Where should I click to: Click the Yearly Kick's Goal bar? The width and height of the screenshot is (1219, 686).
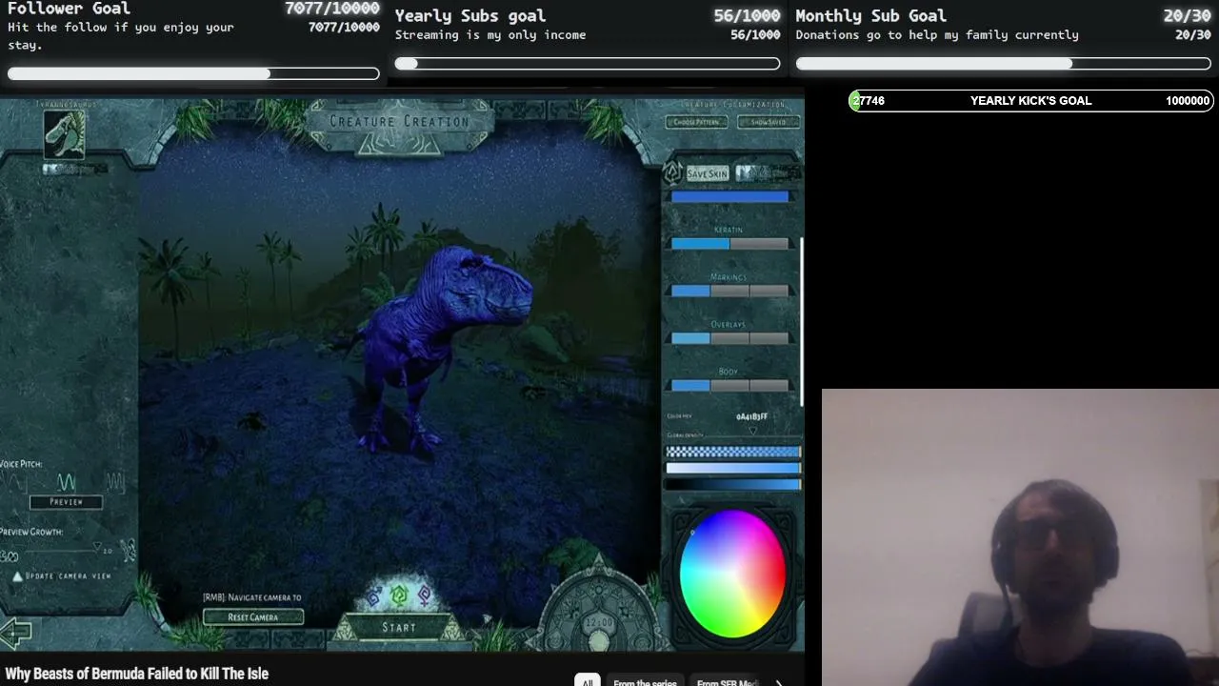(x=1030, y=101)
